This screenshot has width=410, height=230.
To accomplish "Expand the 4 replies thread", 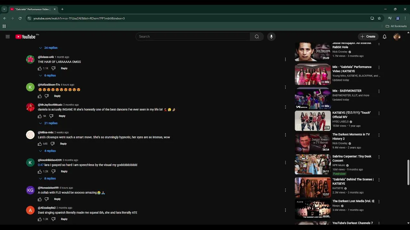I will [x=47, y=151].
